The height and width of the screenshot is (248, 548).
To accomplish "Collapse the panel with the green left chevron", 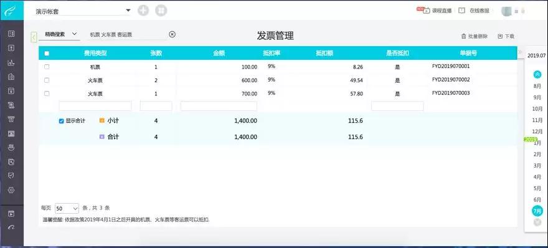I will pos(34,37).
